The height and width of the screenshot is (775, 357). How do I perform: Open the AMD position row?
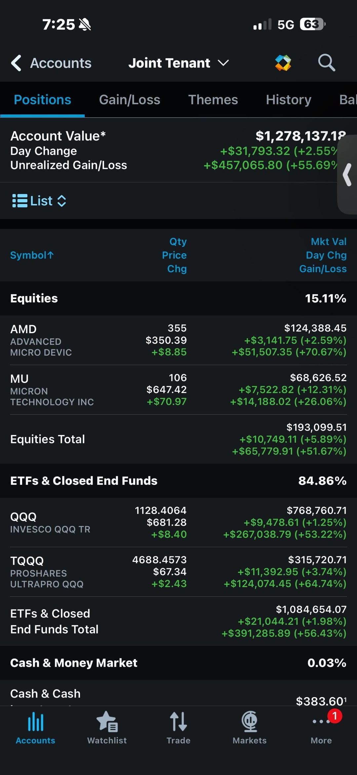click(x=178, y=340)
